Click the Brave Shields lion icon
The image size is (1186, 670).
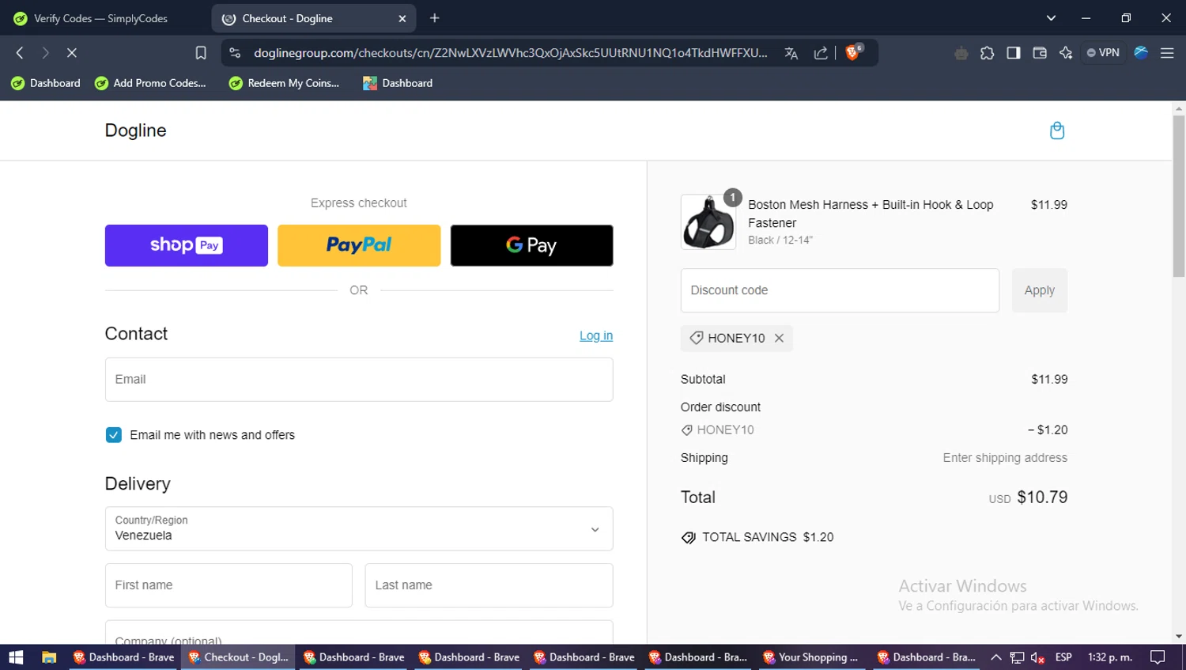tap(853, 53)
